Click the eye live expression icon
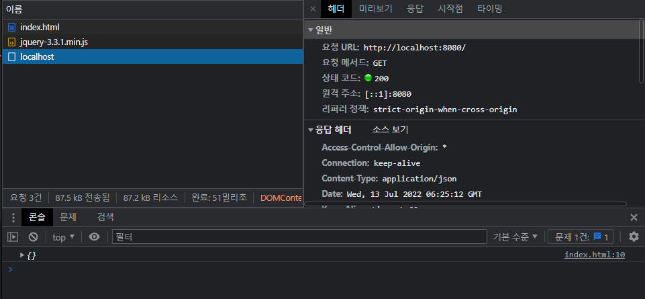 point(95,237)
